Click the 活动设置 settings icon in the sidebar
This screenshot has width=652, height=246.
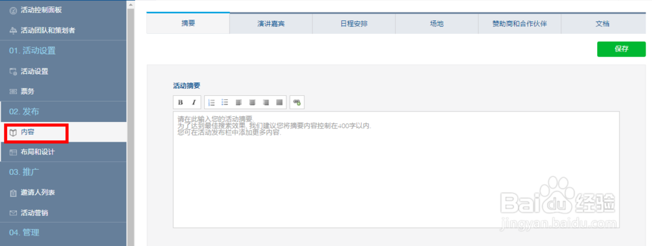point(13,71)
